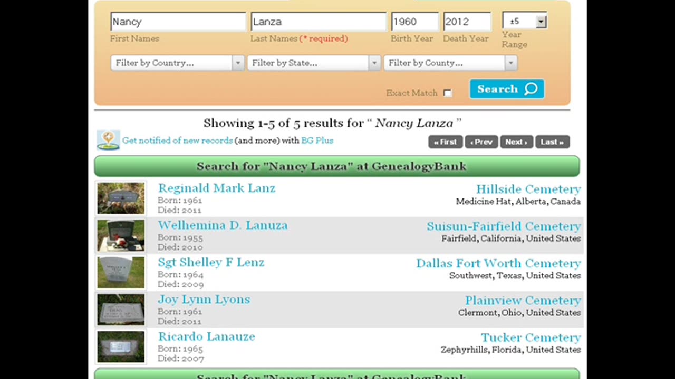Open Joy Lynn Lyons record

204,300
